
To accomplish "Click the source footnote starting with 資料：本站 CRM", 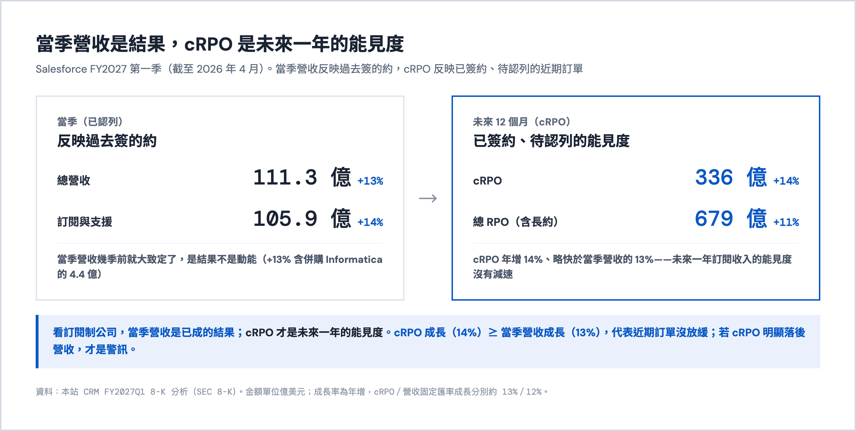I will pos(292,392).
